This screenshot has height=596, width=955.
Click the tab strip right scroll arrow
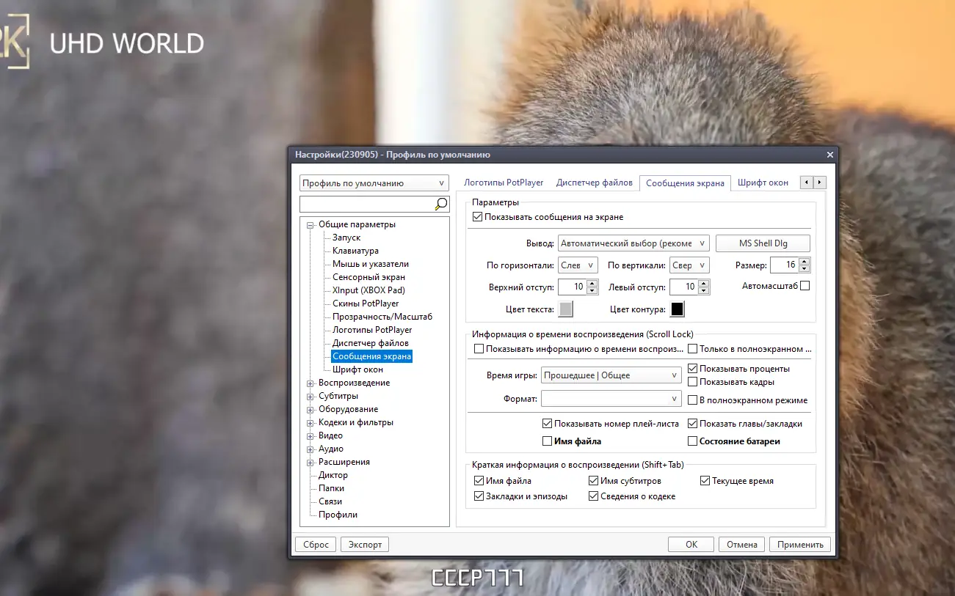tap(820, 183)
